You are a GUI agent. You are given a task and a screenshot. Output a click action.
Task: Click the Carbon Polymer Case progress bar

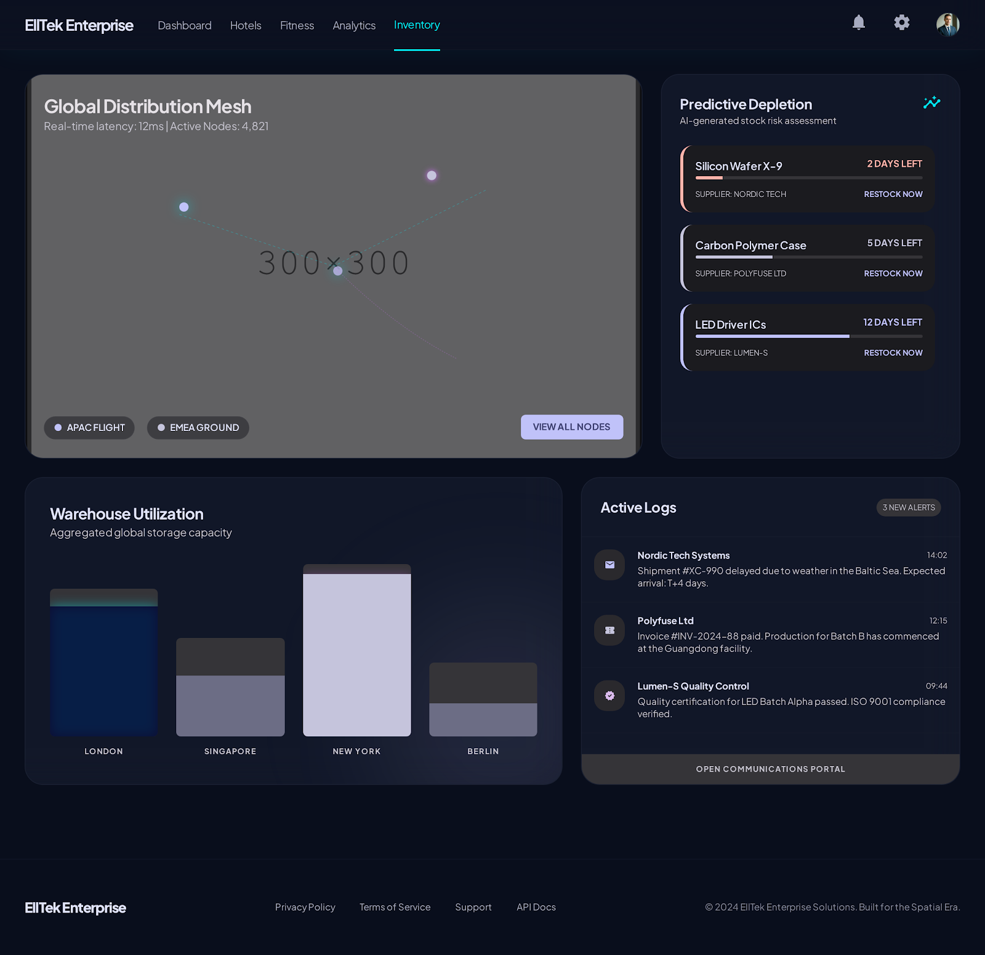coord(808,257)
